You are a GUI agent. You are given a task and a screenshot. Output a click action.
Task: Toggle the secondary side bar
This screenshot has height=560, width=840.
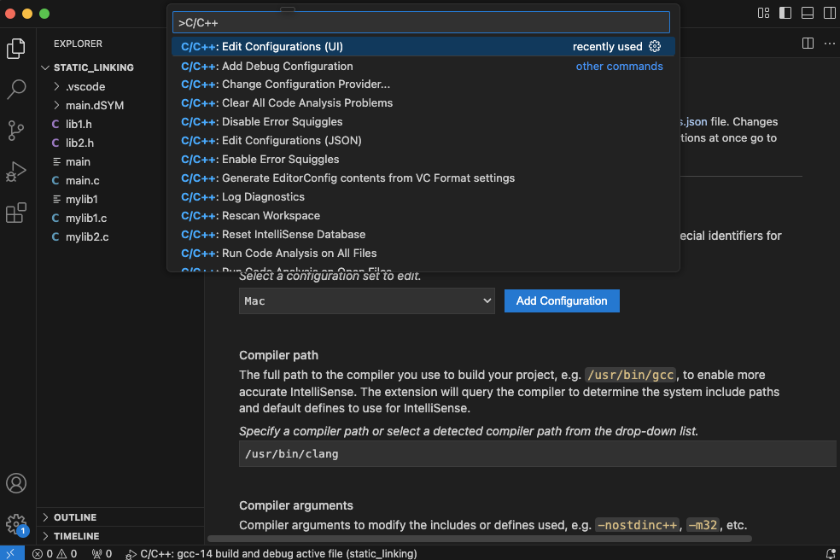click(829, 13)
